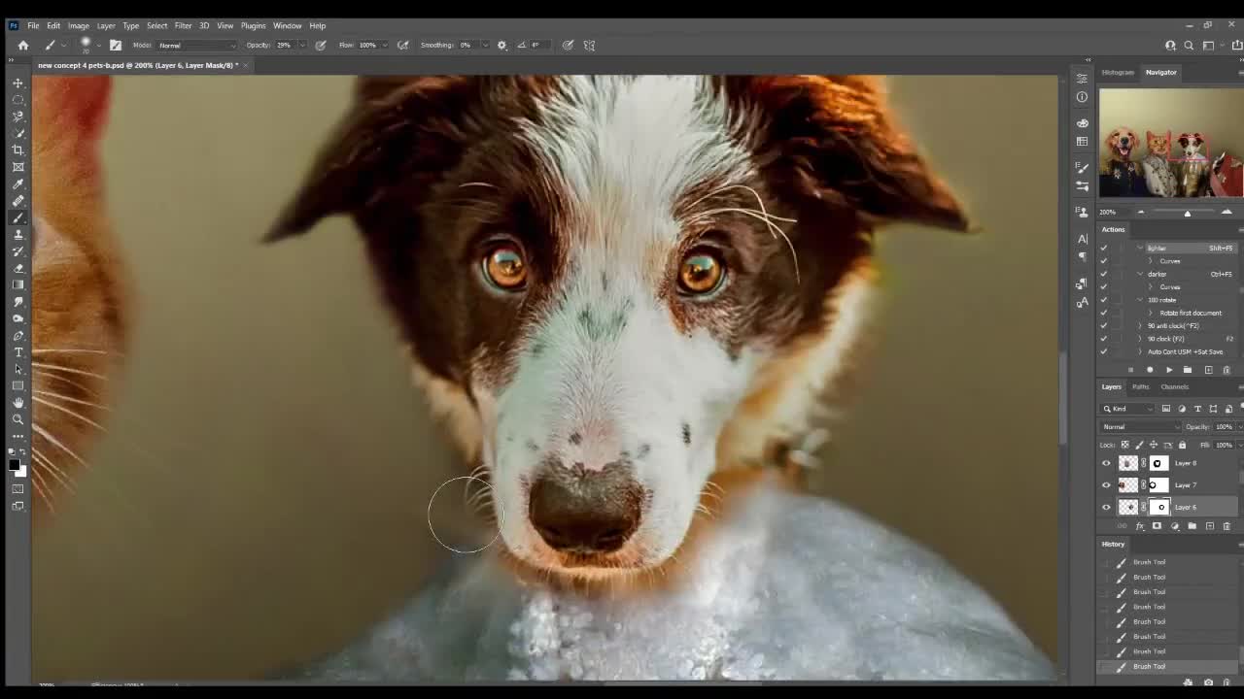Select the Eraser tool
Image resolution: width=1244 pixels, height=699 pixels.
(17, 269)
